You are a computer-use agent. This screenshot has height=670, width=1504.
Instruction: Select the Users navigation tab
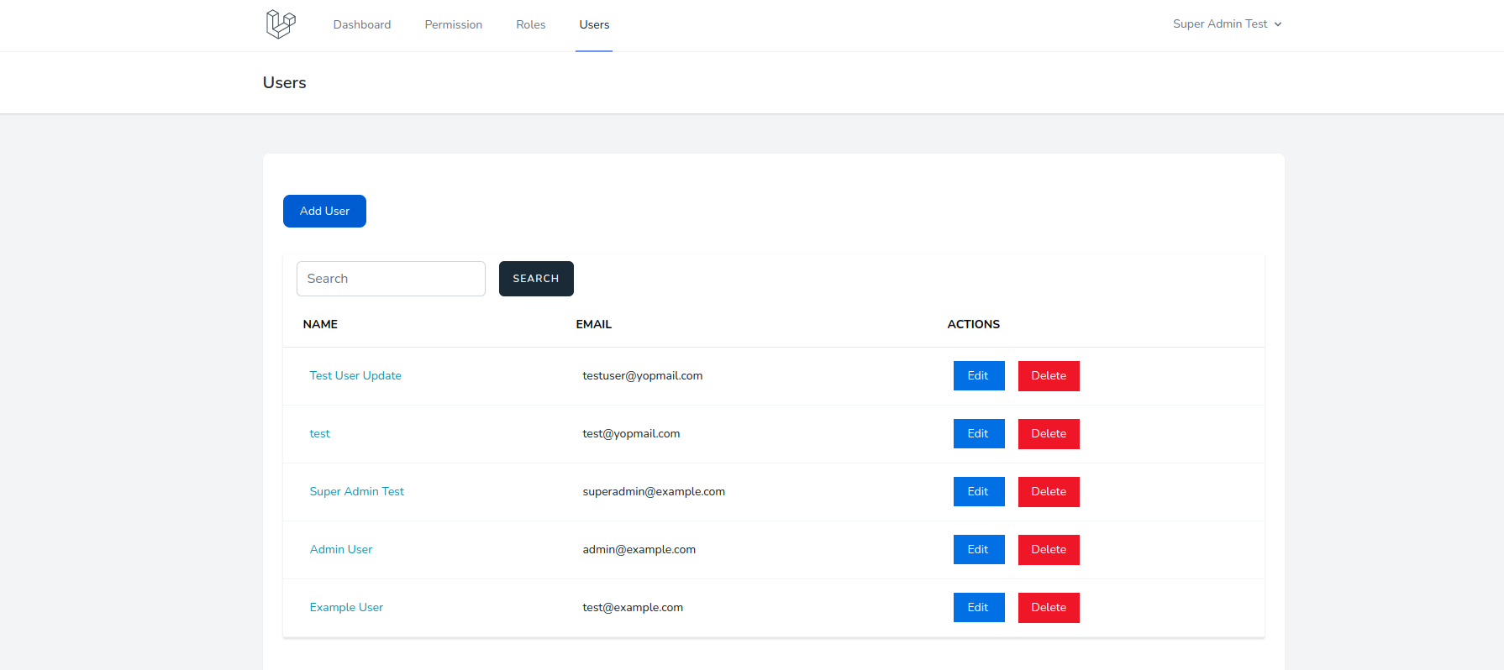(x=594, y=25)
